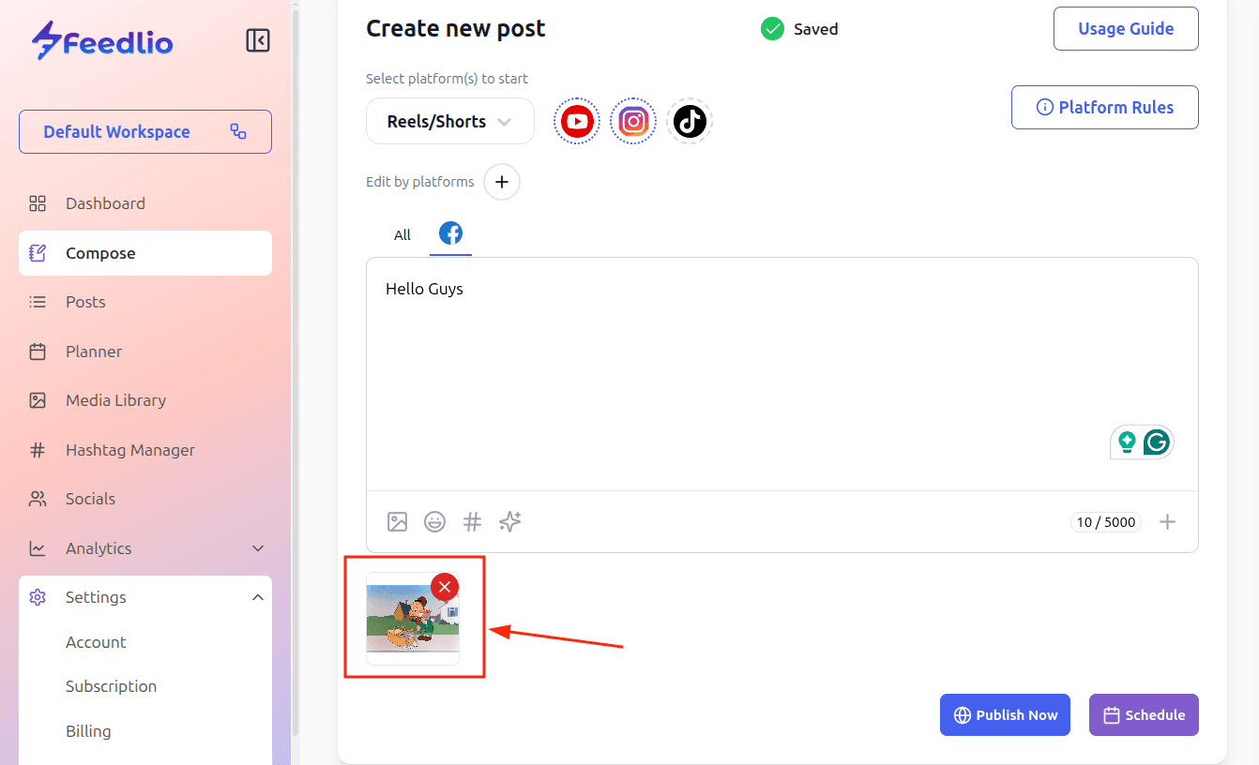
Task: Click the Publish Now button
Action: point(1005,715)
